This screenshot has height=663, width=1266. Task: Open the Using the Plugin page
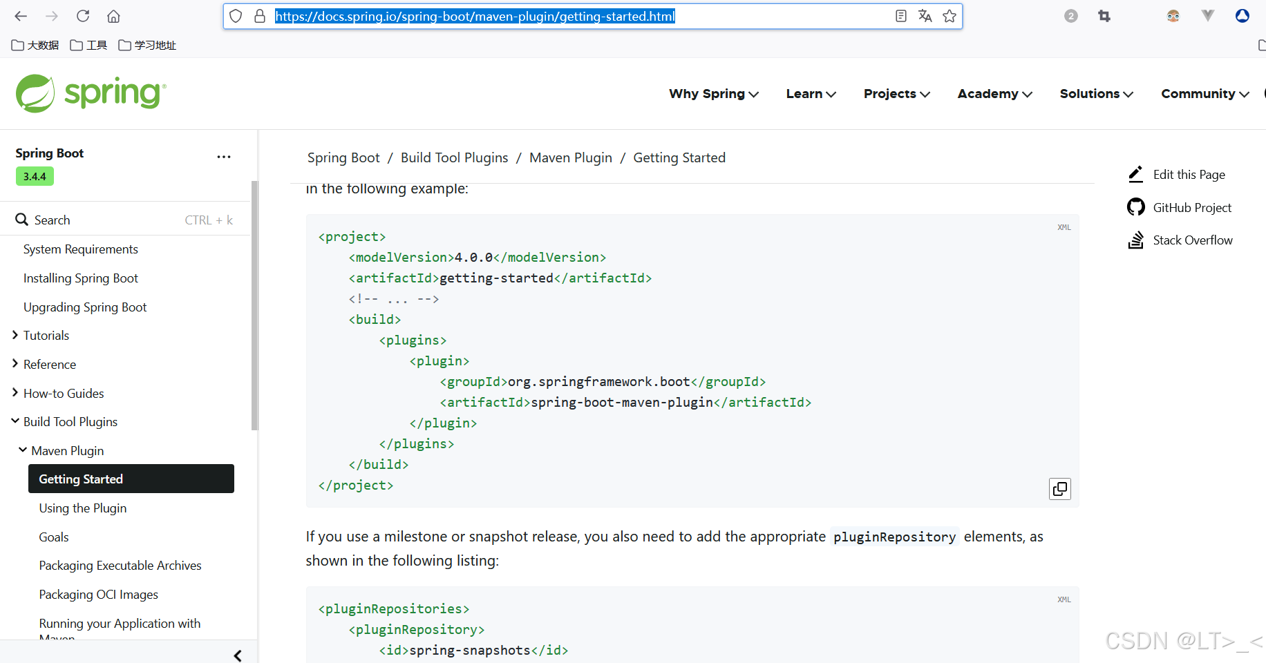pos(83,508)
